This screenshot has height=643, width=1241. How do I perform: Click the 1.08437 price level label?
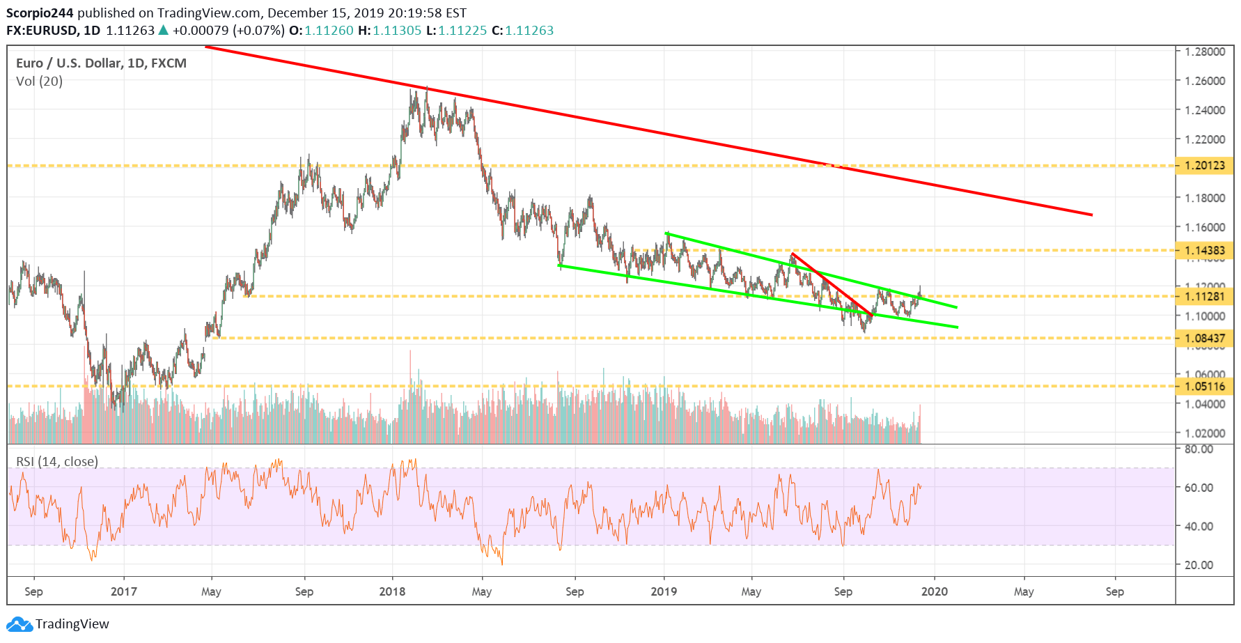1205,339
